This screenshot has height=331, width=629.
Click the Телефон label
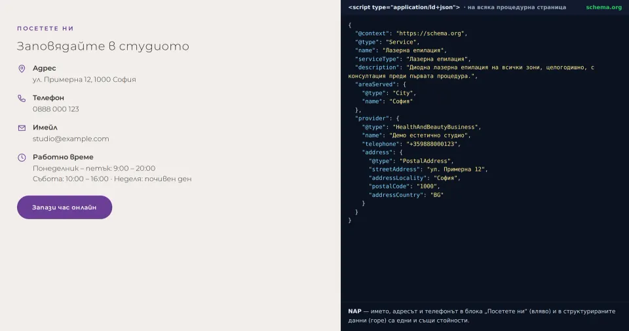pos(48,97)
